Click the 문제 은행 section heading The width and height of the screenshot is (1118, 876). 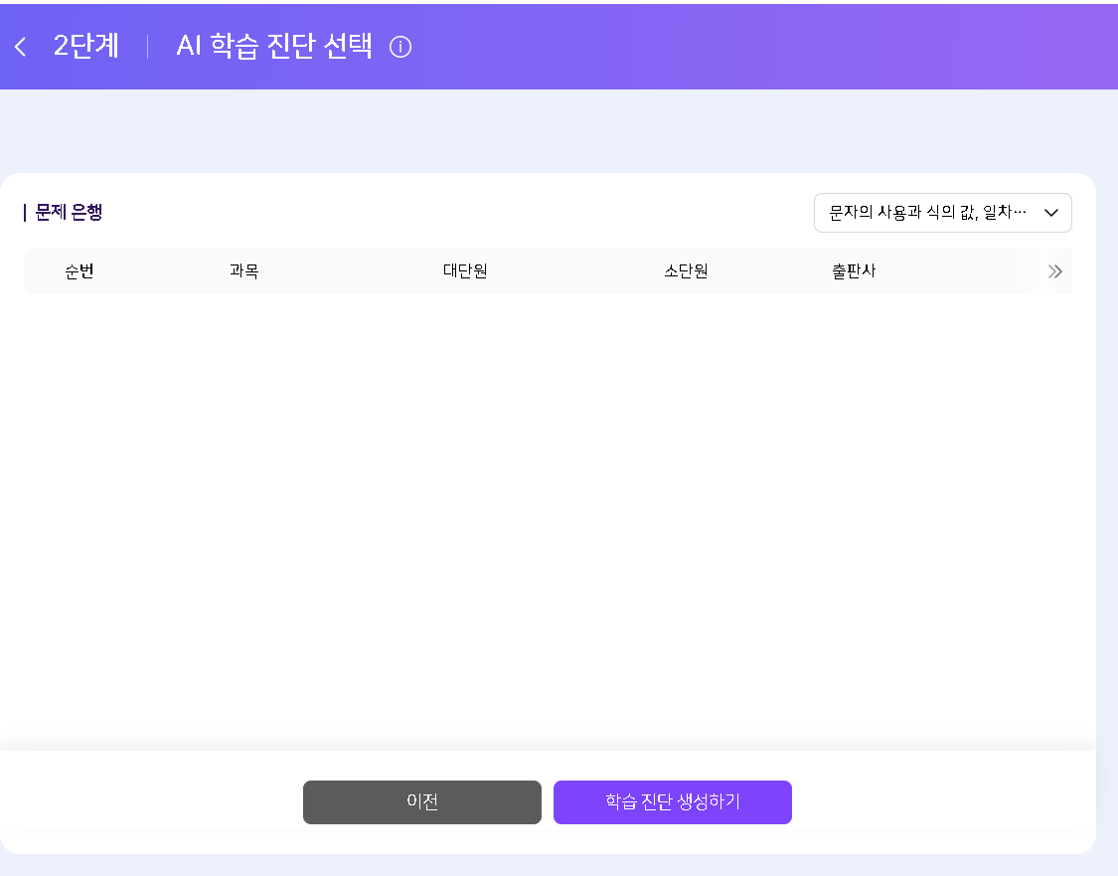pyautogui.click(x=69, y=212)
